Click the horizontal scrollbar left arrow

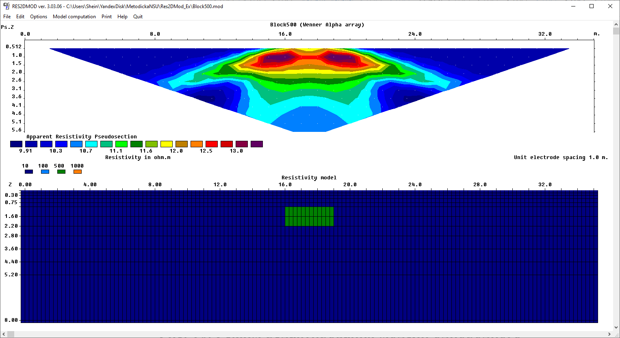(4, 334)
